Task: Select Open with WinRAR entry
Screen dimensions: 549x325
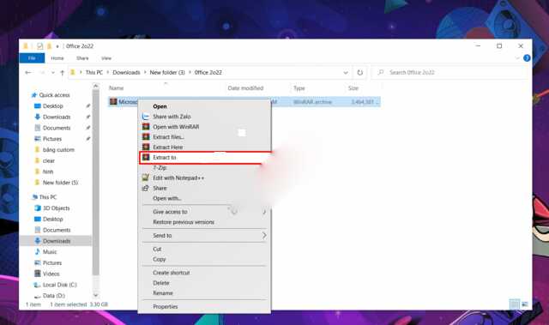Action: pos(176,127)
